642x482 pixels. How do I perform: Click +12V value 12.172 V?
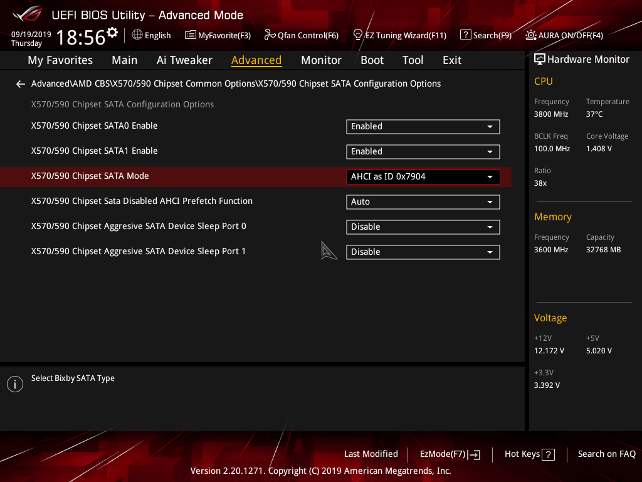(549, 351)
